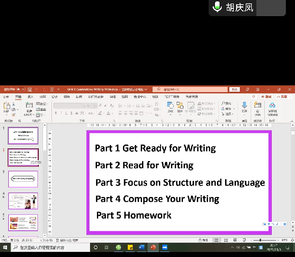Open the File menu tab
This screenshot has height=257, width=295.
6,97
